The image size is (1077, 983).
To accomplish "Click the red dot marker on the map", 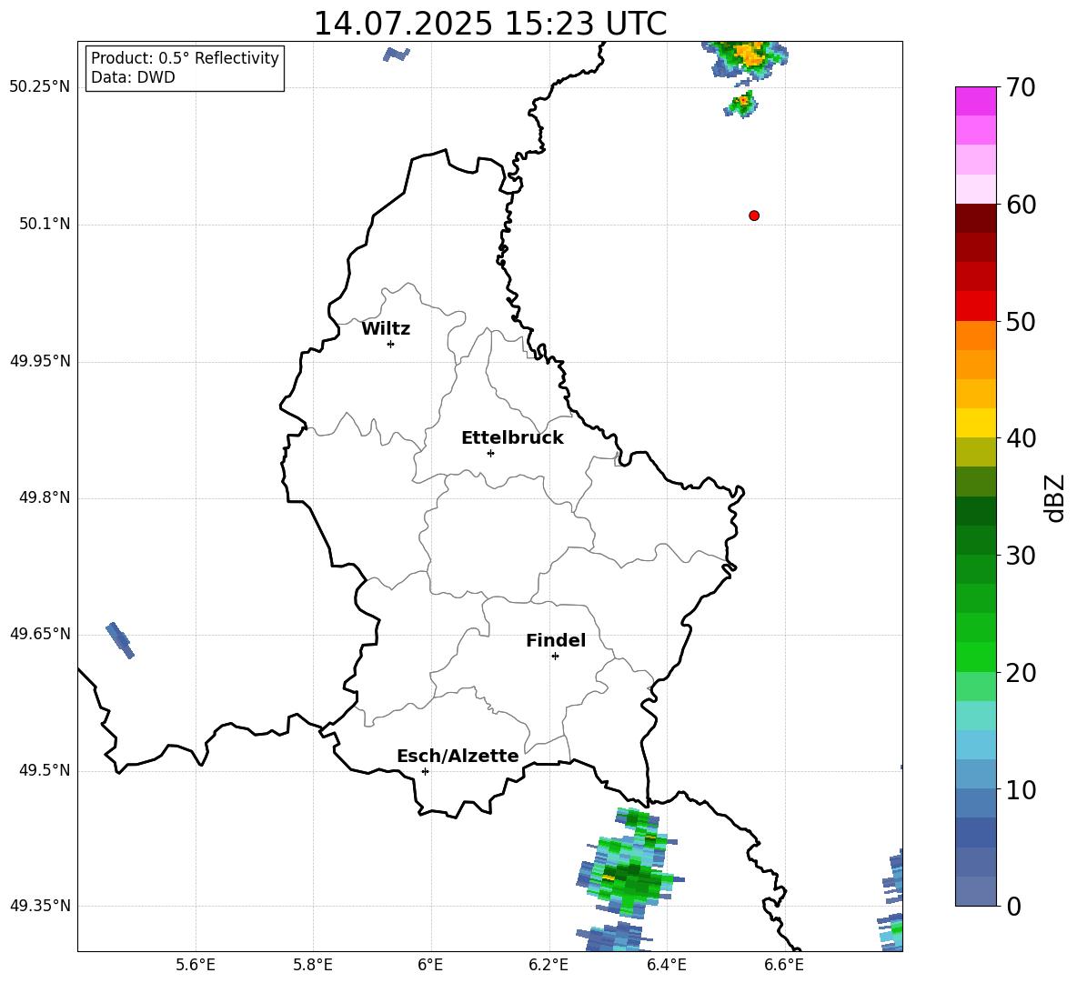I will [753, 216].
